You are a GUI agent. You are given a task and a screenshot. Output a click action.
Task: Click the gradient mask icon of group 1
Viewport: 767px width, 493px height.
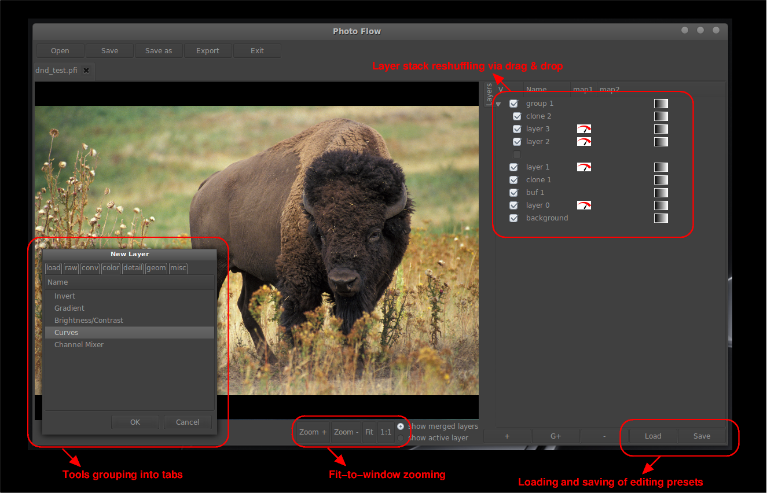[661, 104]
